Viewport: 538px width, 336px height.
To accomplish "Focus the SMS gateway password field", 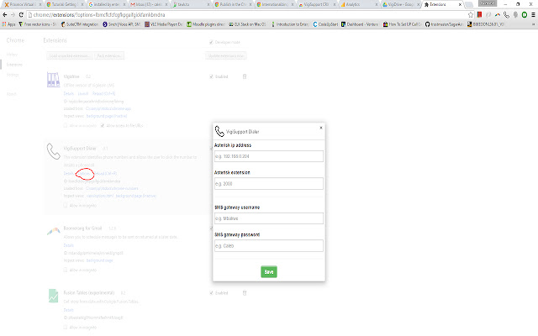I will pyautogui.click(x=269, y=246).
